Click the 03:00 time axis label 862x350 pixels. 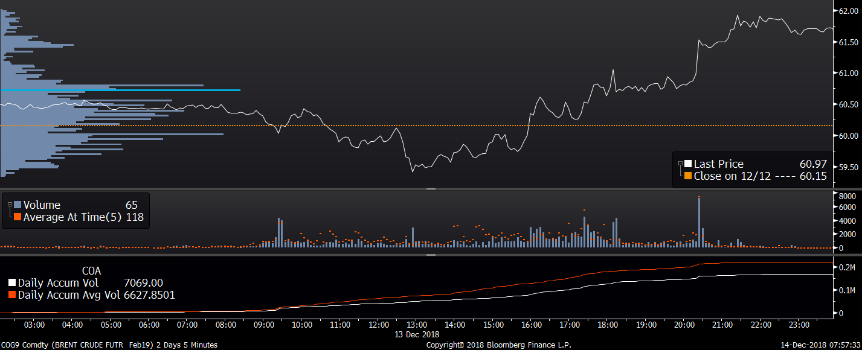pyautogui.click(x=34, y=325)
